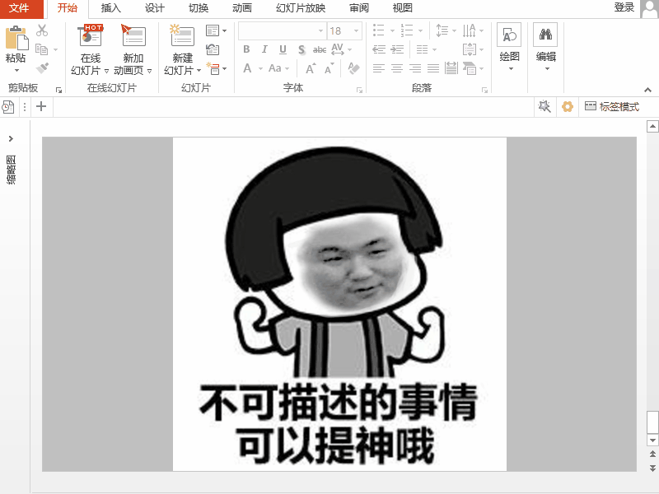Viewport: 659px width, 494px height.
Task: Switch to the Design (设计) tab
Action: coord(155,8)
